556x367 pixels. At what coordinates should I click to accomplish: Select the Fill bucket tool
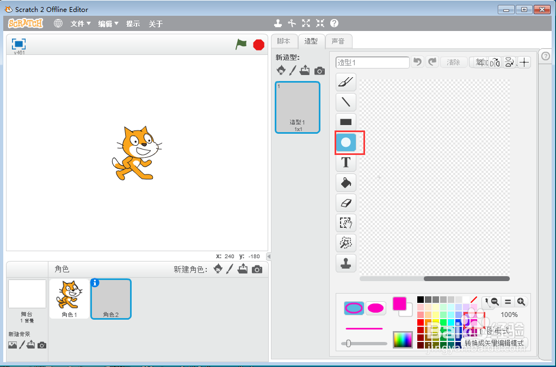pos(345,183)
